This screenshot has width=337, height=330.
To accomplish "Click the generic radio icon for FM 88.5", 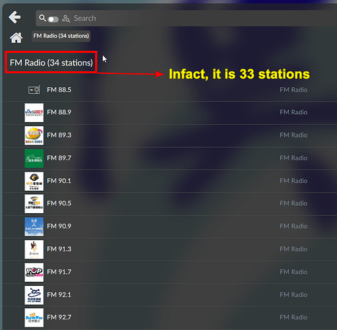I will click(x=34, y=90).
